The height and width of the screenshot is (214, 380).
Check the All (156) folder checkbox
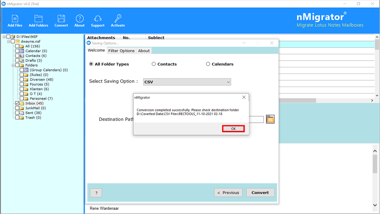point(17,46)
